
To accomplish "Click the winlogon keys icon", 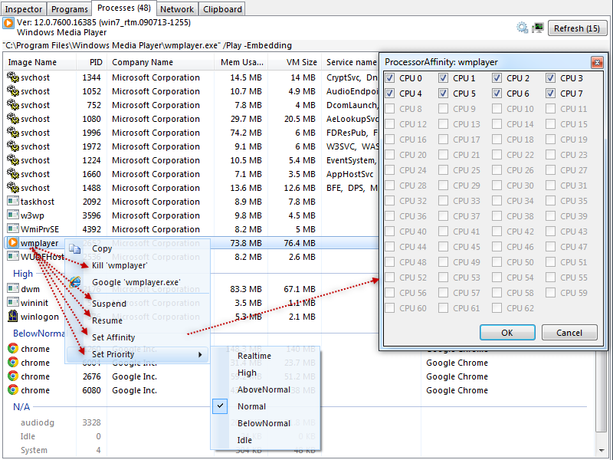I will coord(13,316).
